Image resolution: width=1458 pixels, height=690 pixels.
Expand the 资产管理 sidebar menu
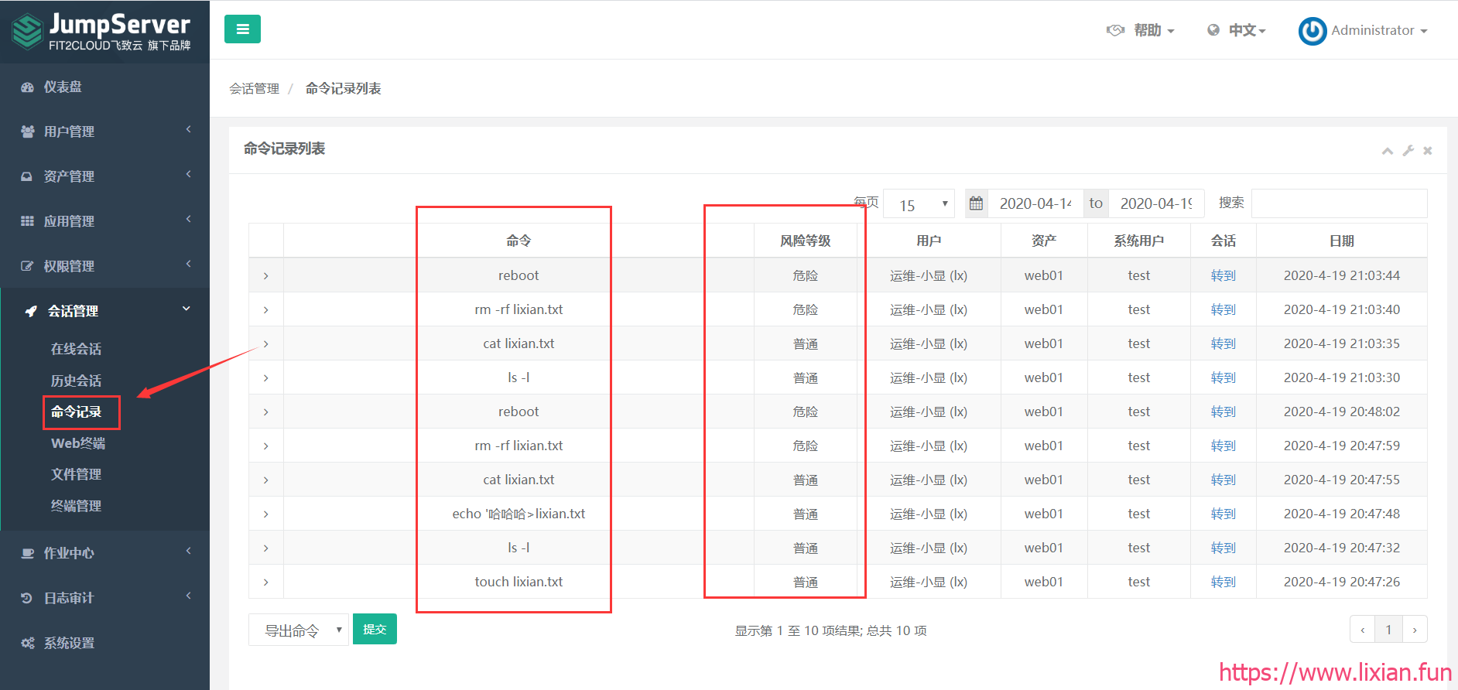104,177
